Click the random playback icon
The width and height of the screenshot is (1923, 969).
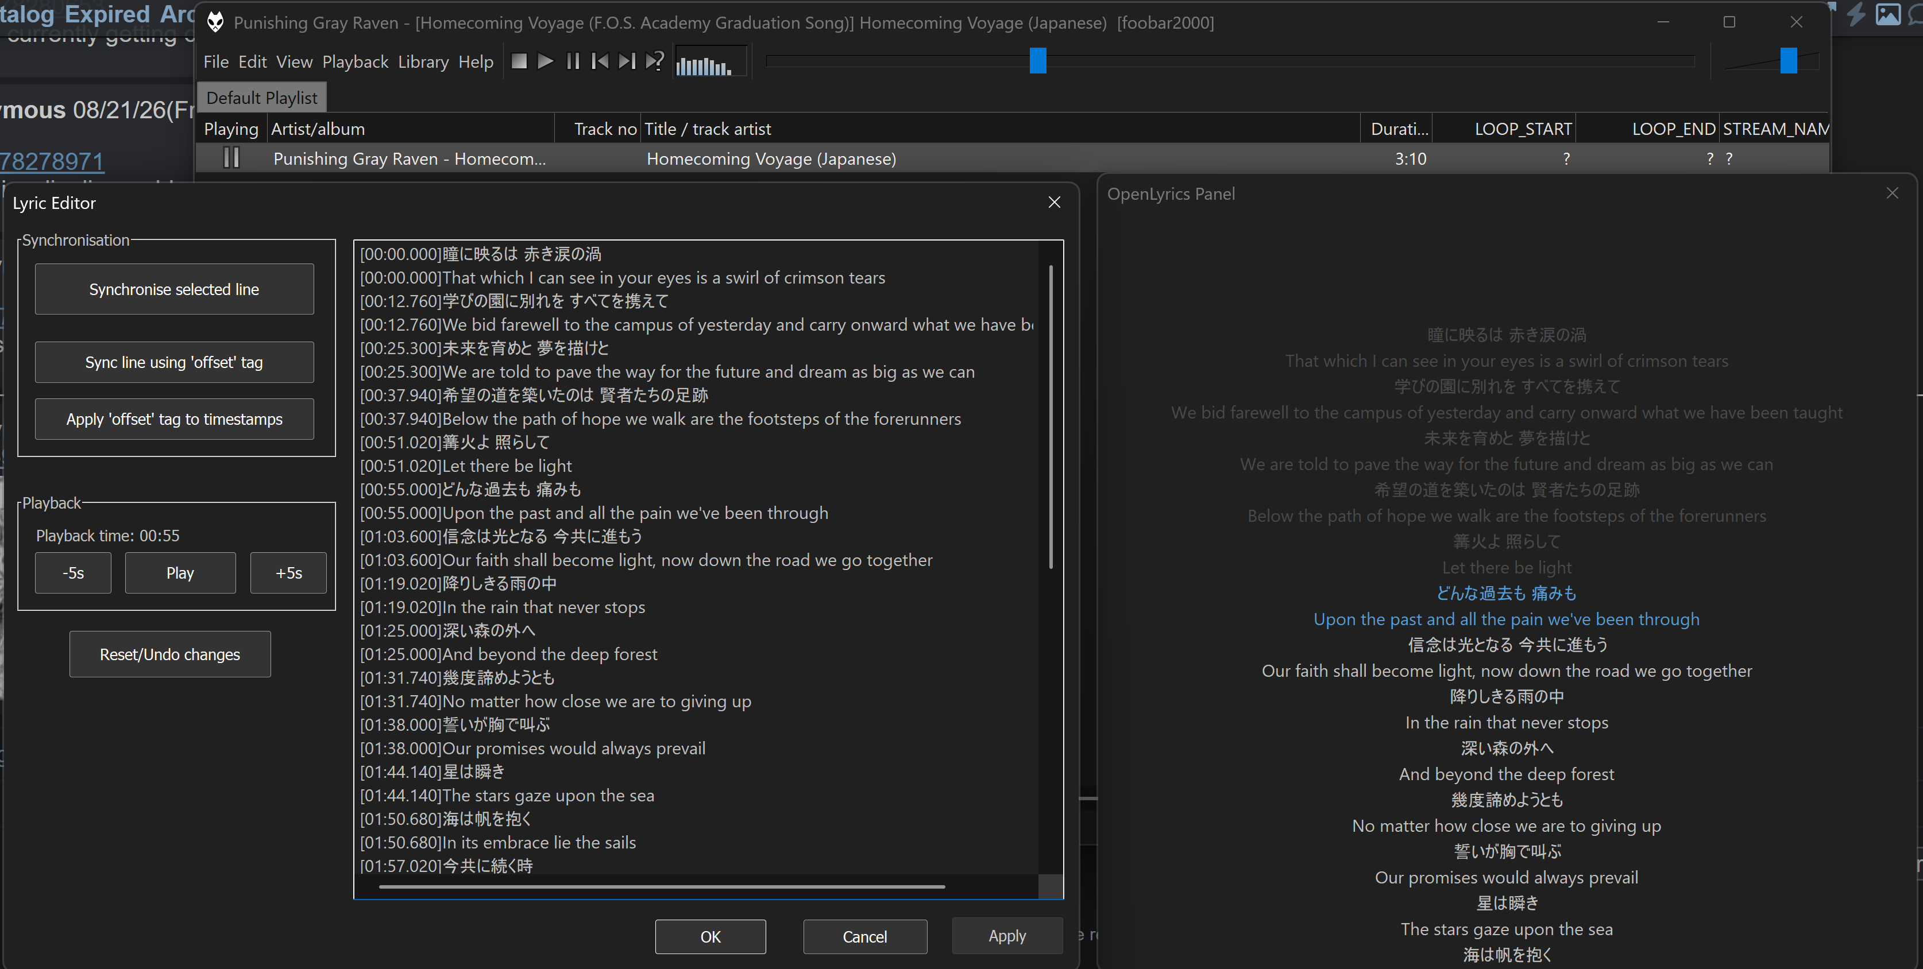point(655,61)
